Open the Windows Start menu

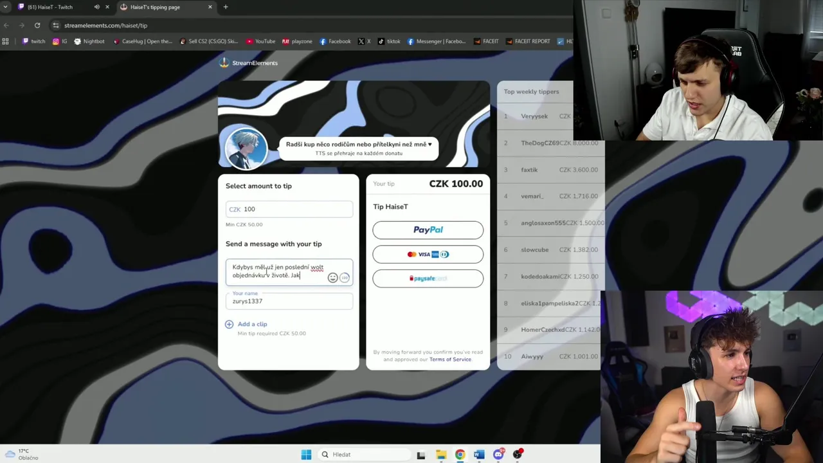click(x=306, y=455)
